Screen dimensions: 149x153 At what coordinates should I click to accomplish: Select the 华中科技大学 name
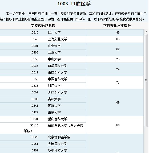tap(58, 150)
